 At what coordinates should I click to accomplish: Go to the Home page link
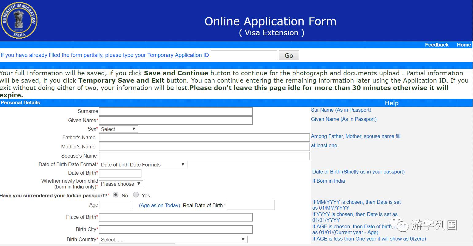pyautogui.click(x=463, y=45)
